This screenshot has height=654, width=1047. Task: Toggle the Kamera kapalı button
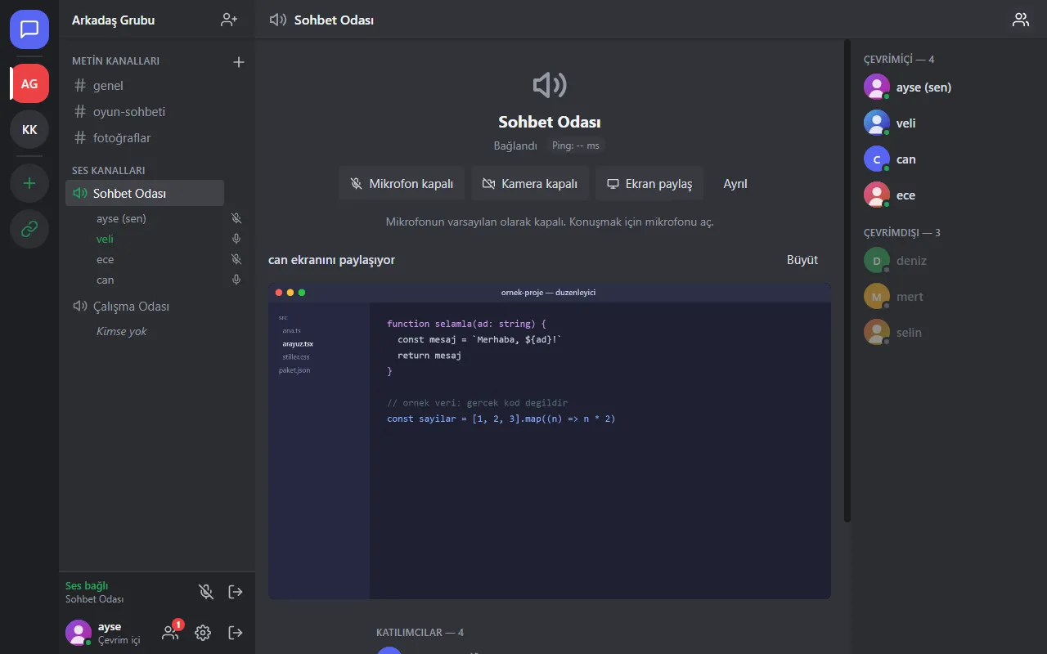pyautogui.click(x=530, y=184)
